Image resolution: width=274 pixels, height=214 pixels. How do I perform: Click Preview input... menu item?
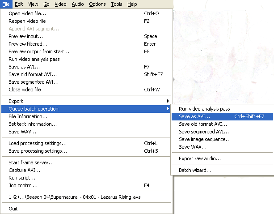(x=86, y=36)
